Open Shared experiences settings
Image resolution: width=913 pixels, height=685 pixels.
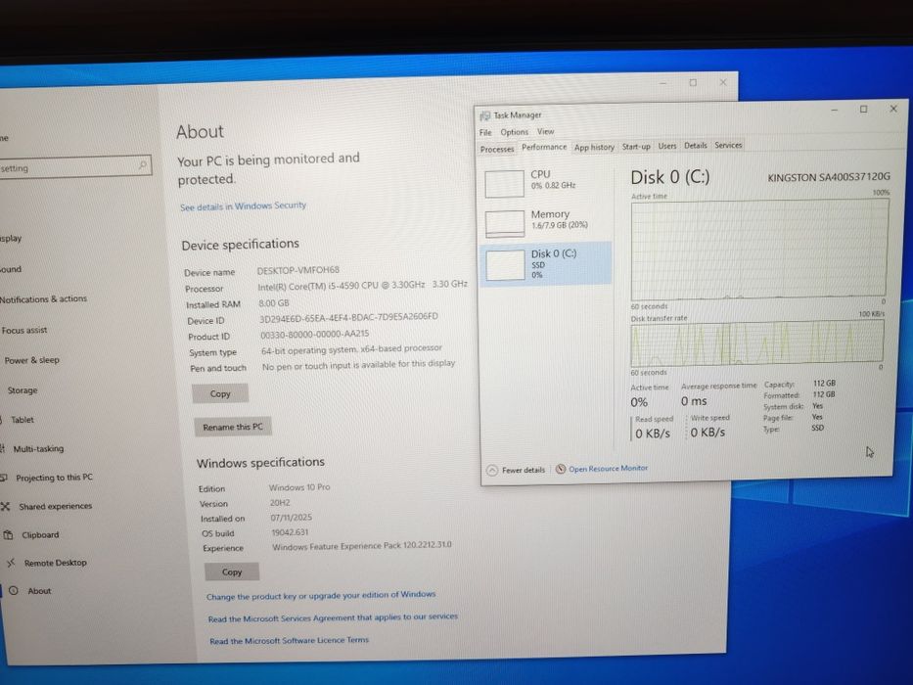click(56, 506)
